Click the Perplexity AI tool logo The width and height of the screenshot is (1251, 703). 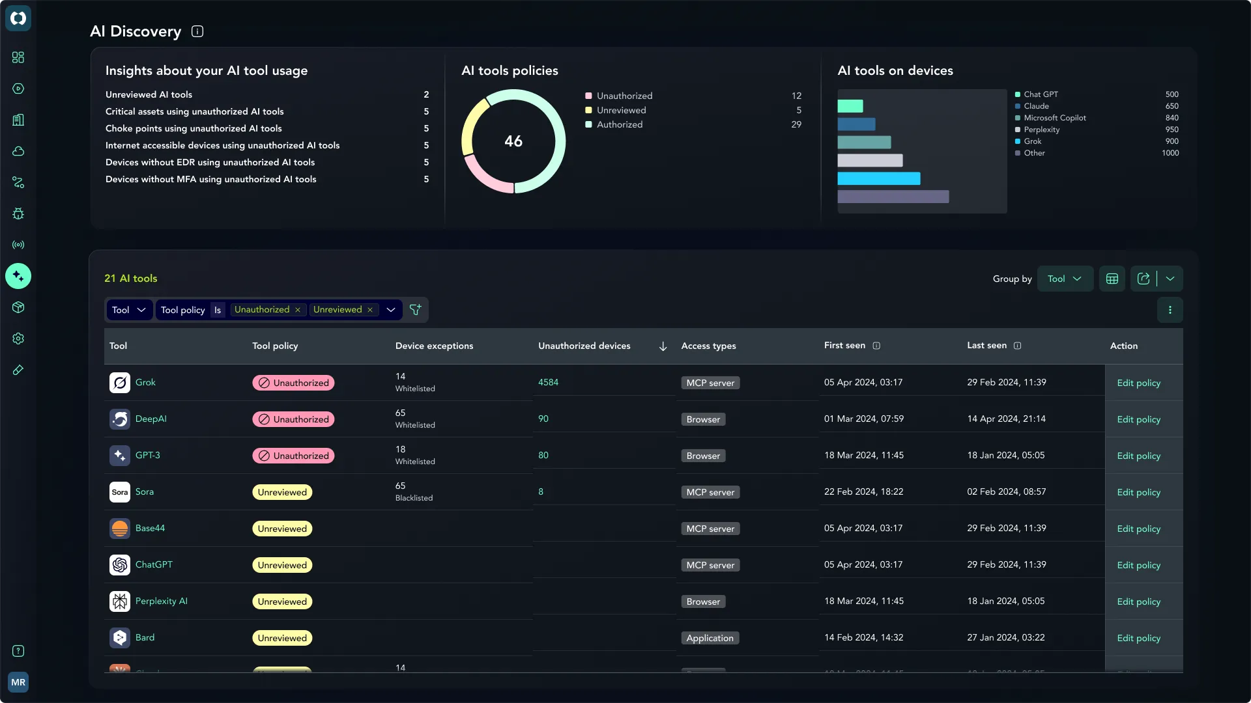click(x=120, y=601)
